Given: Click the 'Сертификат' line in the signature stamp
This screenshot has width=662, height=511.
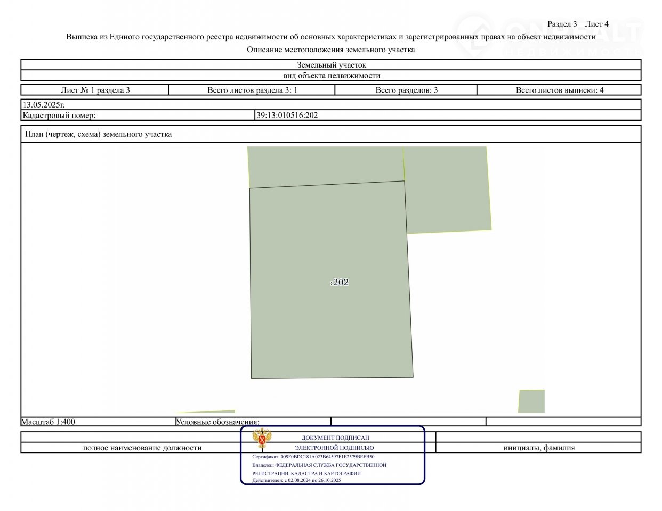Looking at the screenshot, I should [313, 456].
